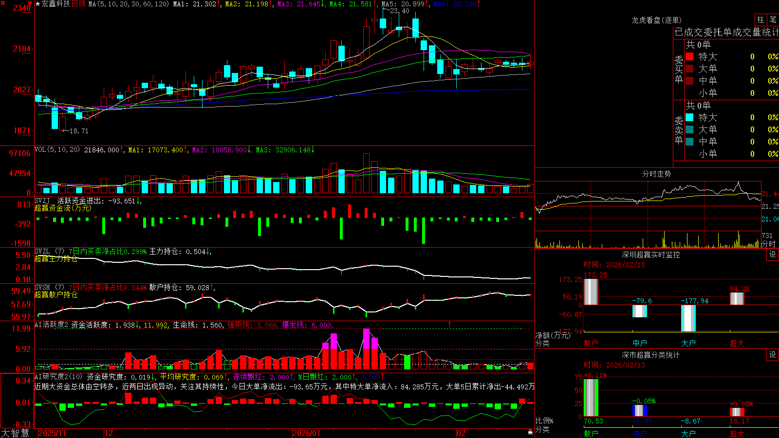Select the 2025/11 timeline marker
The width and height of the screenshot is (779, 438).
tap(52, 433)
